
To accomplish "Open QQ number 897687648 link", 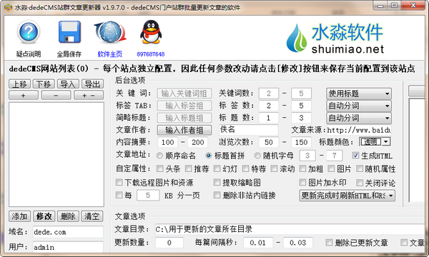I will [151, 54].
